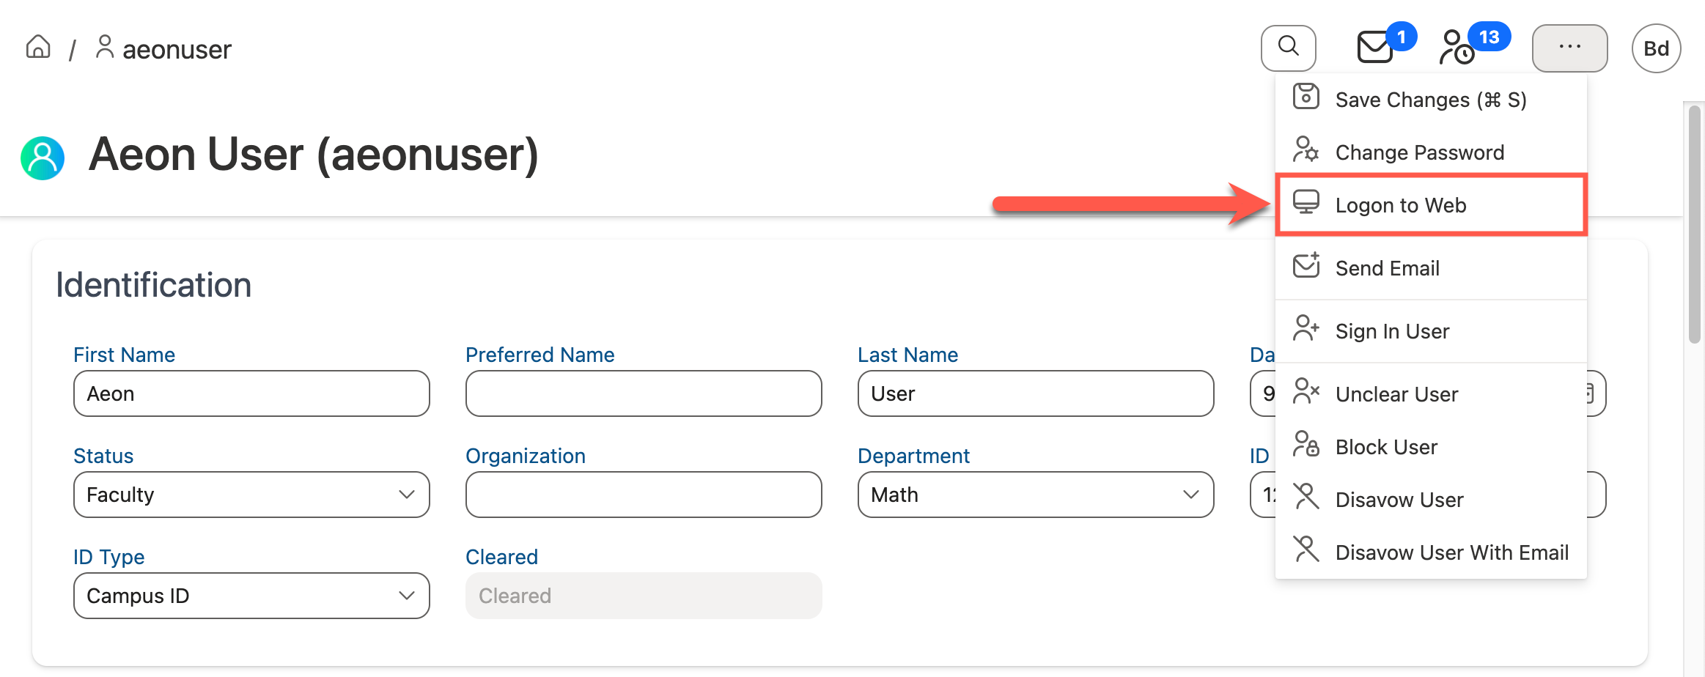Select Block User action
The image size is (1705, 677).
click(1385, 446)
